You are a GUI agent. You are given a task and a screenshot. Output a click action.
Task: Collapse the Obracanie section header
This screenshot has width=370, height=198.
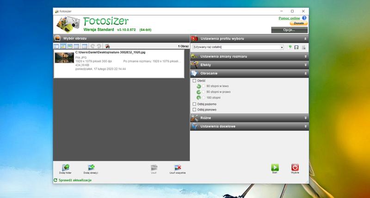(250, 73)
